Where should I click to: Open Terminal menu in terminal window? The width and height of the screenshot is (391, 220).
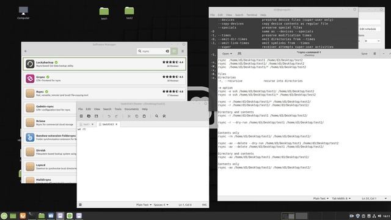252,15
